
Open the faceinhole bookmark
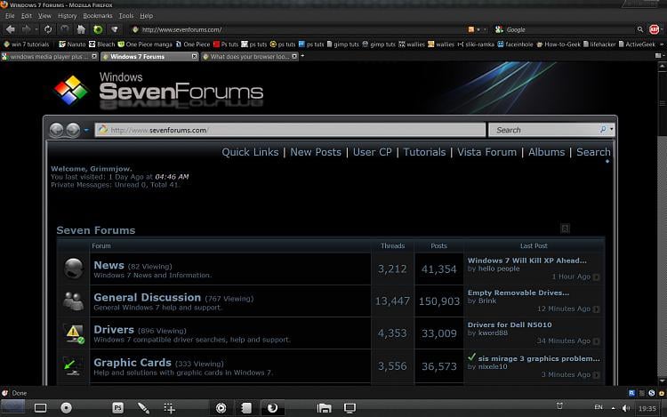(x=515, y=44)
